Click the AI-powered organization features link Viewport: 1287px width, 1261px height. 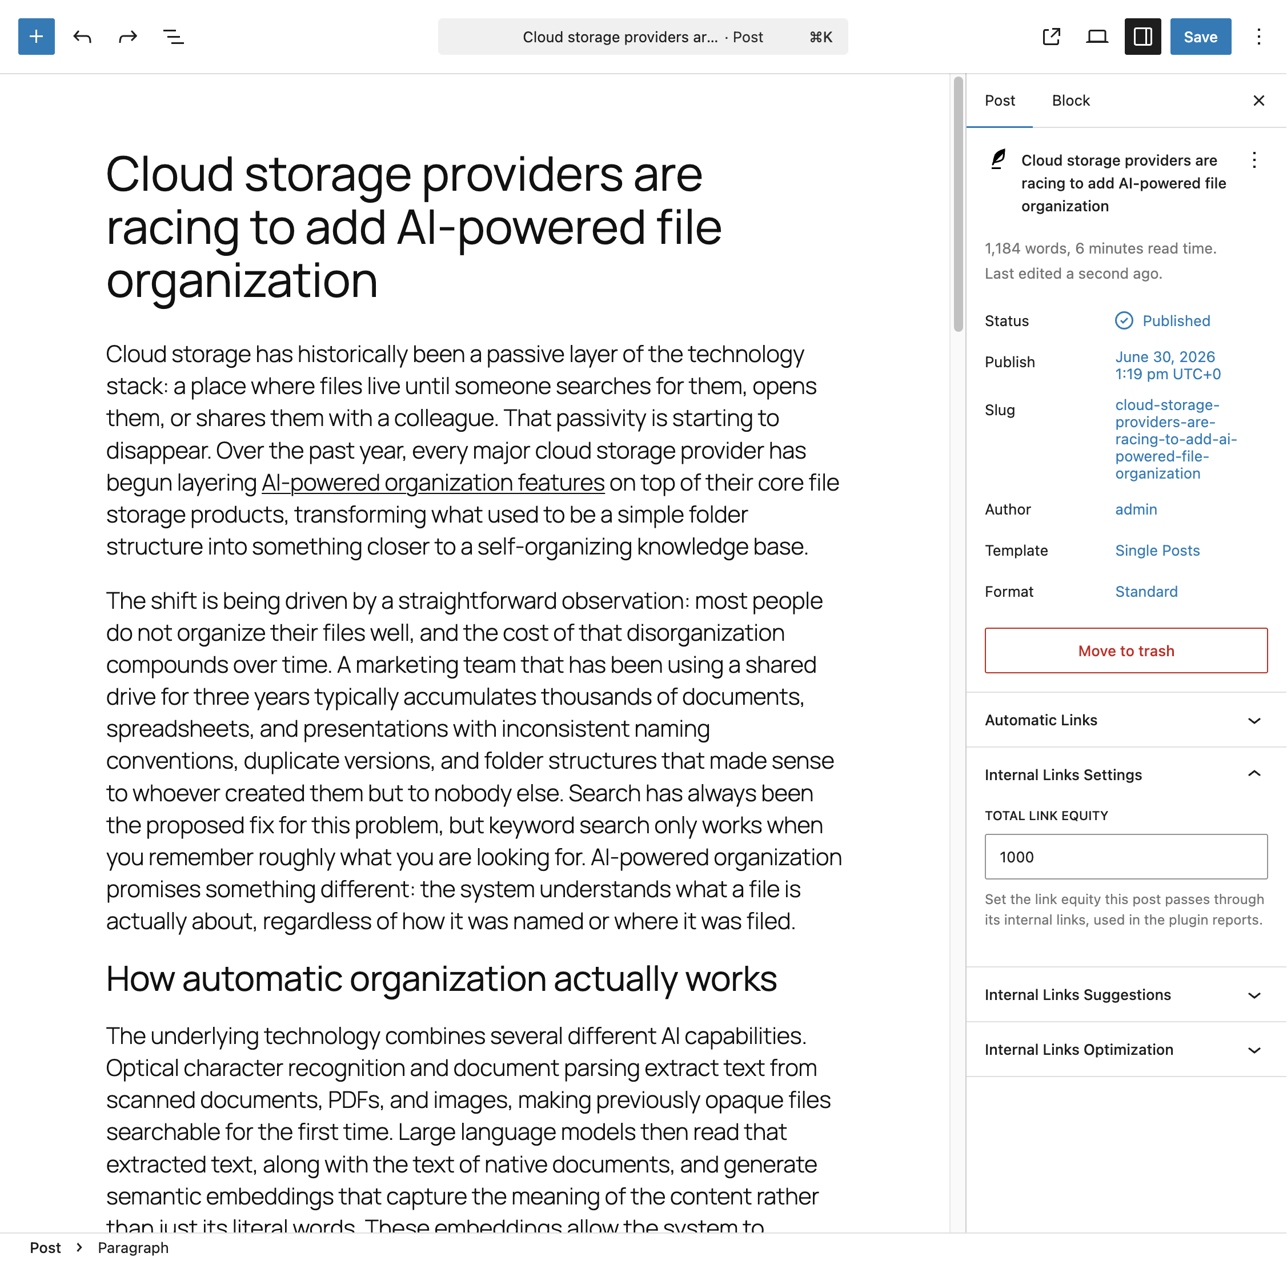pyautogui.click(x=433, y=483)
